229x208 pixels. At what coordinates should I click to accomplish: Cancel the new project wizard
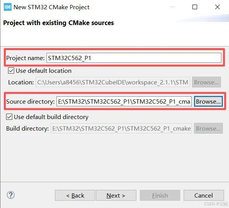[x=204, y=195]
